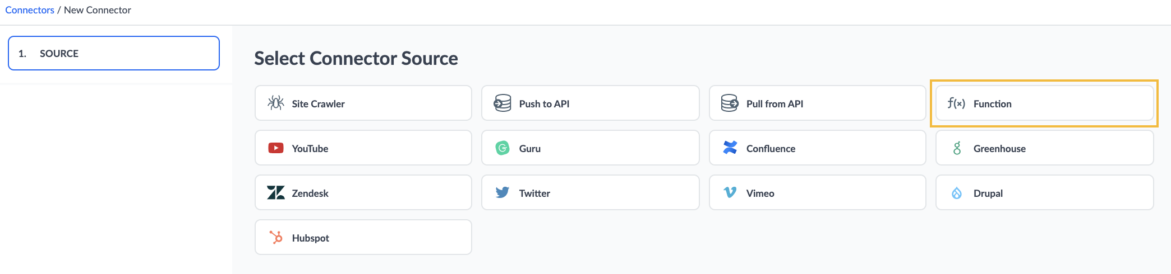Click the Twitter bird icon
1171x274 pixels.
502,192
